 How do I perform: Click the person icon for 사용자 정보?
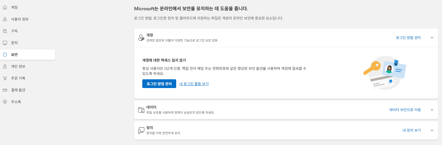click(x=5, y=19)
